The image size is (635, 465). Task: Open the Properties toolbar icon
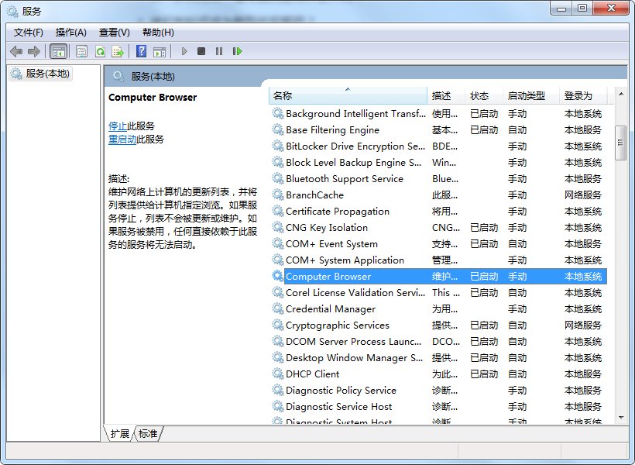point(81,51)
